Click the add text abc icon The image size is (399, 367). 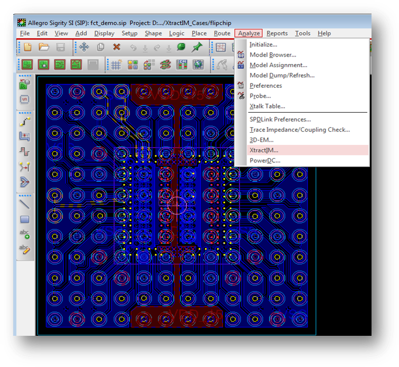(24, 234)
